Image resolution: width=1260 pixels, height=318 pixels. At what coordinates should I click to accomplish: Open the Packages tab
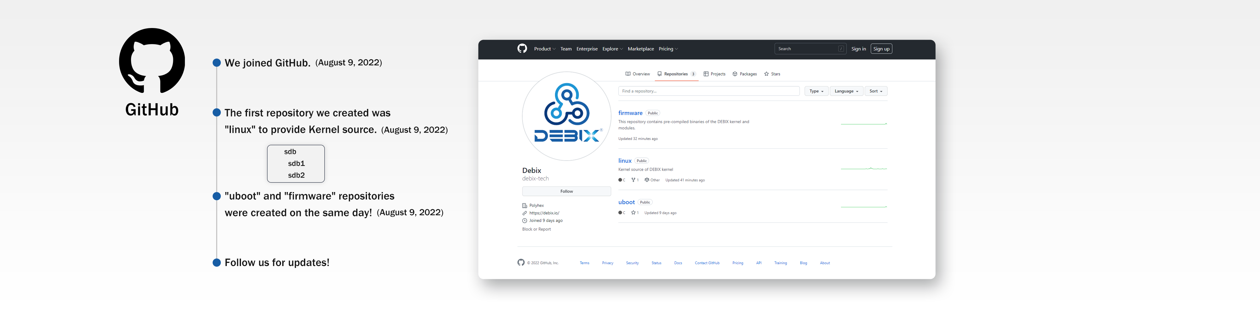tap(744, 74)
